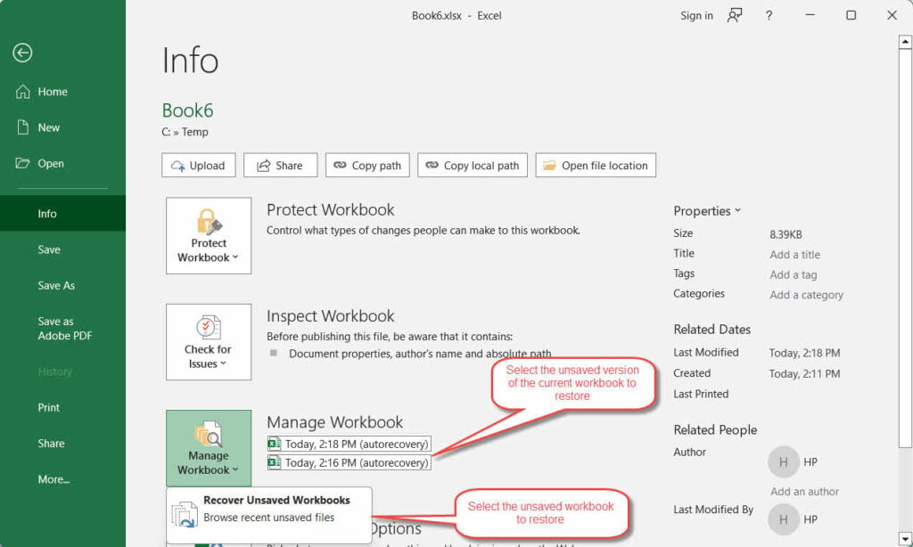Open Share in the left sidebar

coord(51,444)
